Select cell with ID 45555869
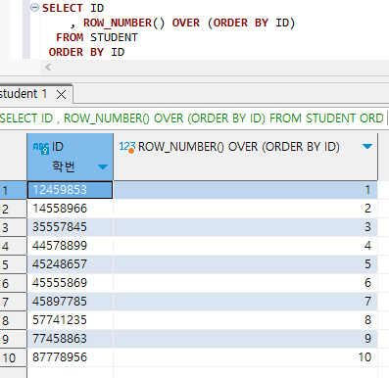The height and width of the screenshot is (378, 389). (x=71, y=283)
